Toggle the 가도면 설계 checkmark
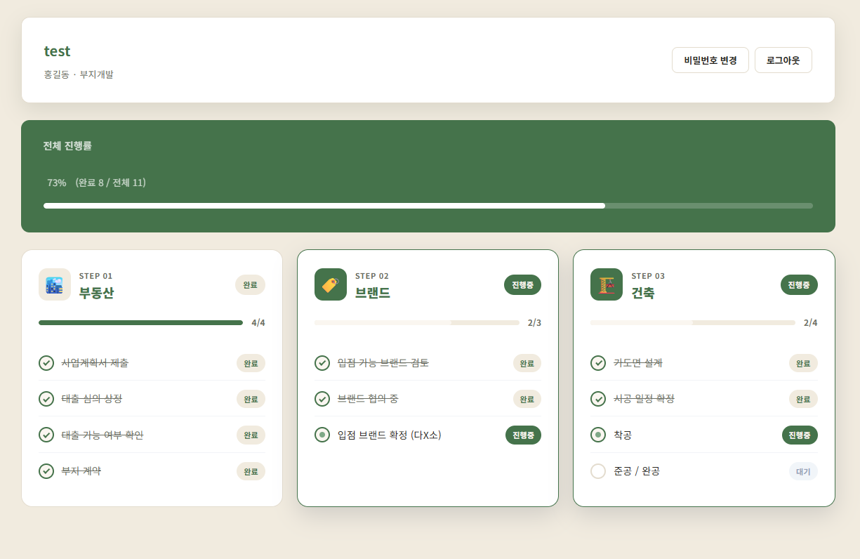The image size is (860, 559). (x=598, y=363)
